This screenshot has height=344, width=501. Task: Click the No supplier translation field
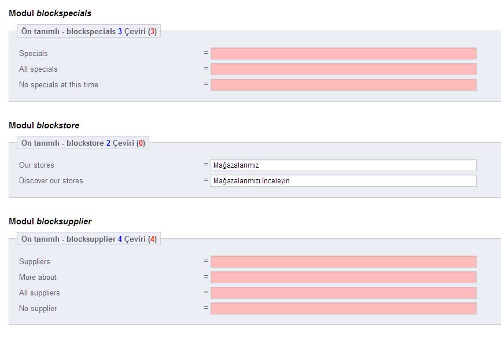(343, 309)
